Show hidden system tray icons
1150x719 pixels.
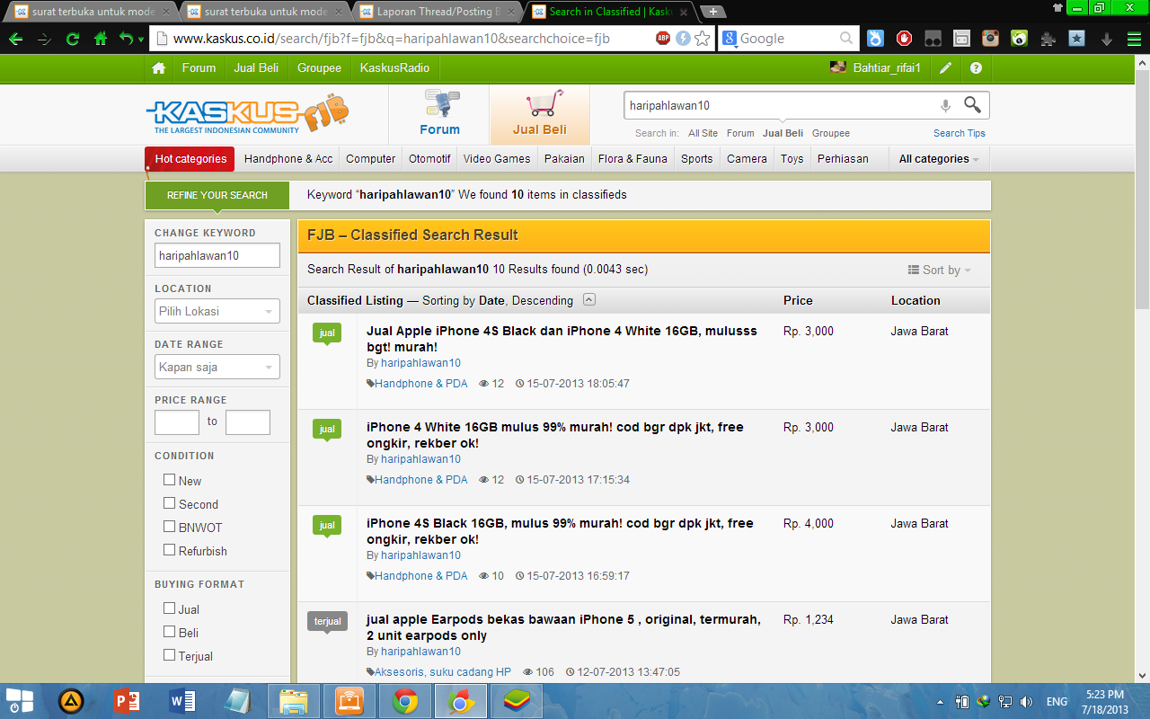940,701
